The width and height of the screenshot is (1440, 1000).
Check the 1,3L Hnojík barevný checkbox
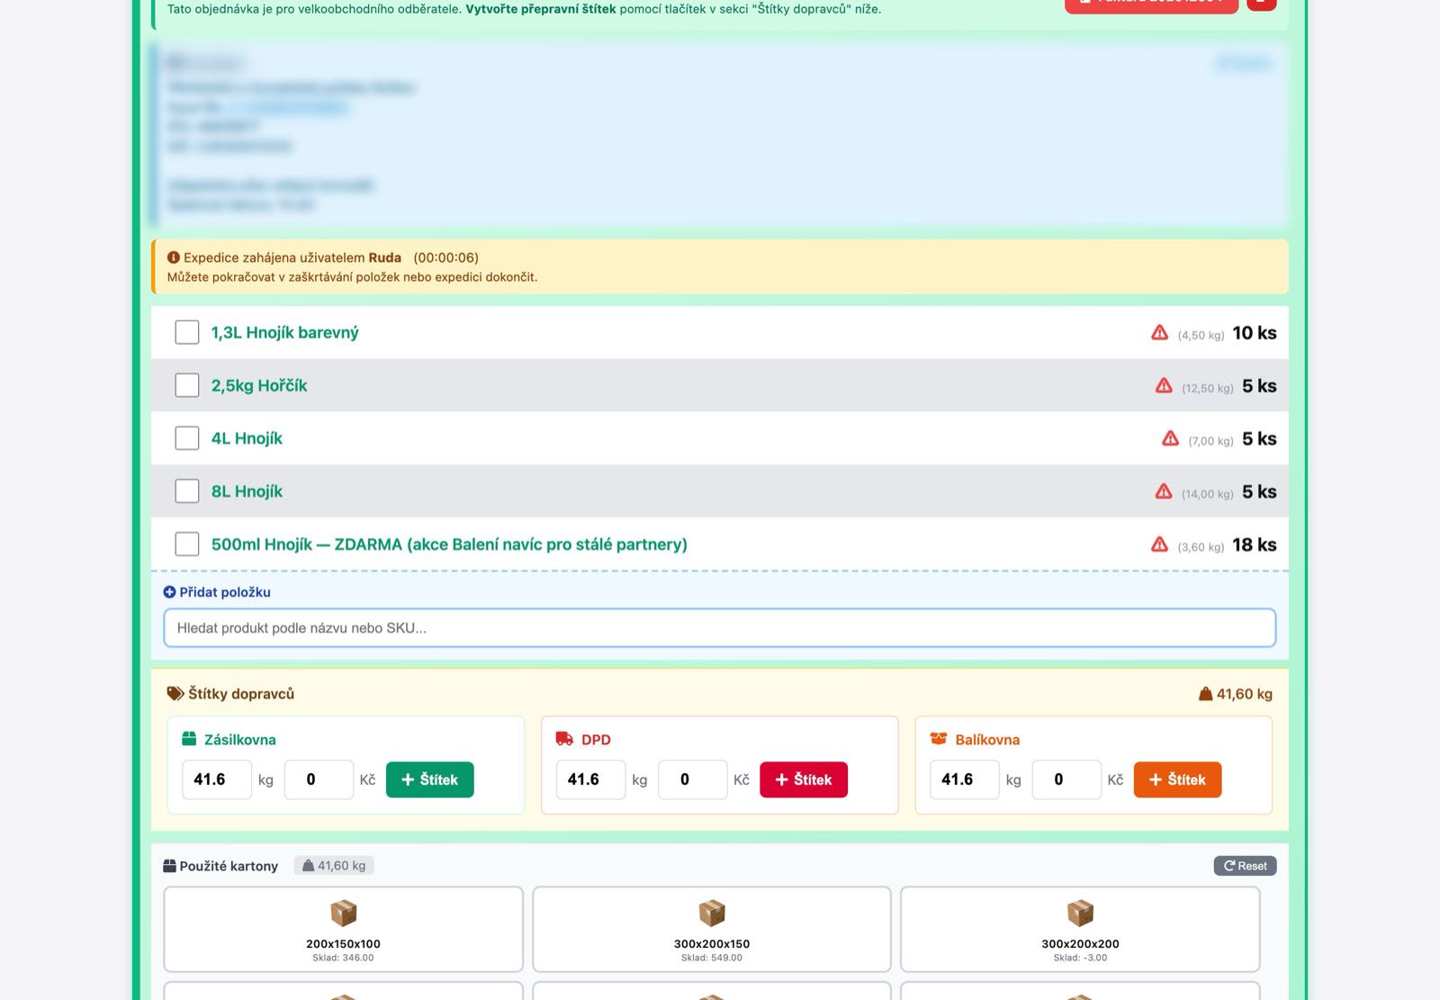pyautogui.click(x=187, y=332)
